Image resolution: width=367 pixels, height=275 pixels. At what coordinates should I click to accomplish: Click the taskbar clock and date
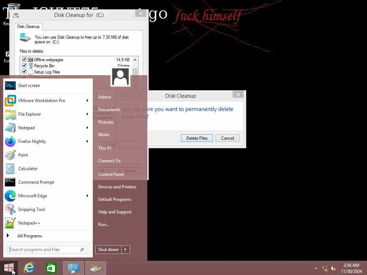click(352, 268)
